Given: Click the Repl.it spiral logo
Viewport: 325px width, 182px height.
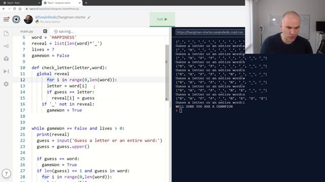Looking at the screenshot, I should point(16,19).
